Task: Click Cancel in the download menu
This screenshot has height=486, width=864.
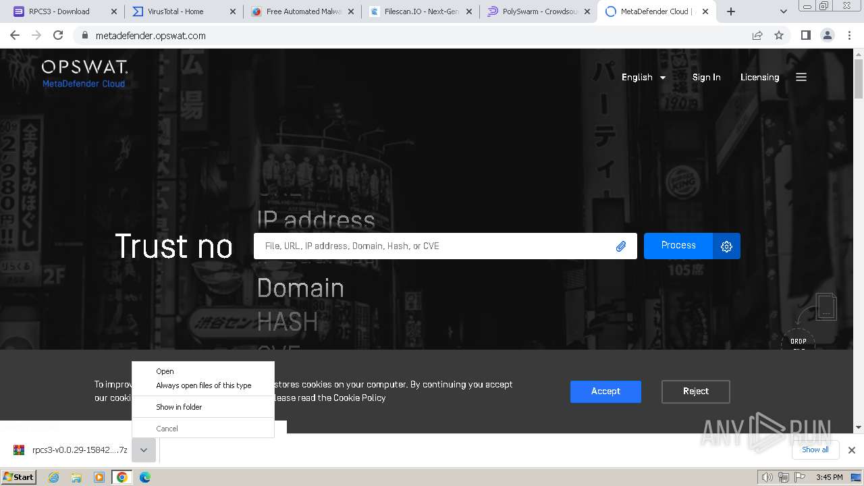Action: (x=203, y=429)
